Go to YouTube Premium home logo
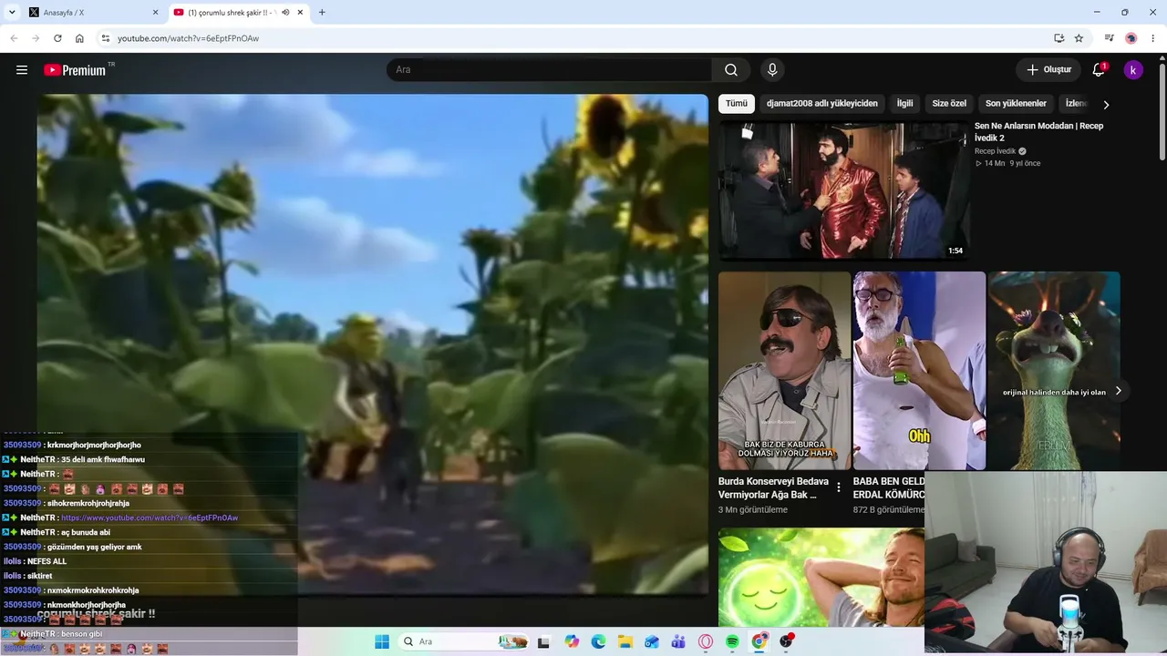Screen dimensions: 1167x656 point(76,70)
